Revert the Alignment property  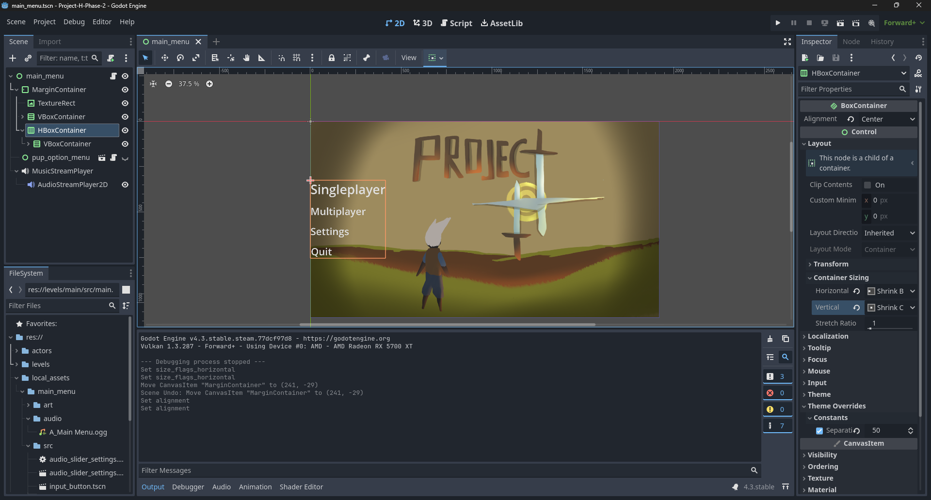pyautogui.click(x=851, y=119)
